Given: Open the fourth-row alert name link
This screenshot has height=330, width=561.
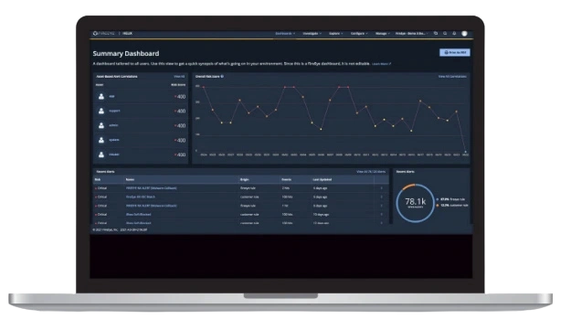Looking at the screenshot, I should pyautogui.click(x=139, y=215).
